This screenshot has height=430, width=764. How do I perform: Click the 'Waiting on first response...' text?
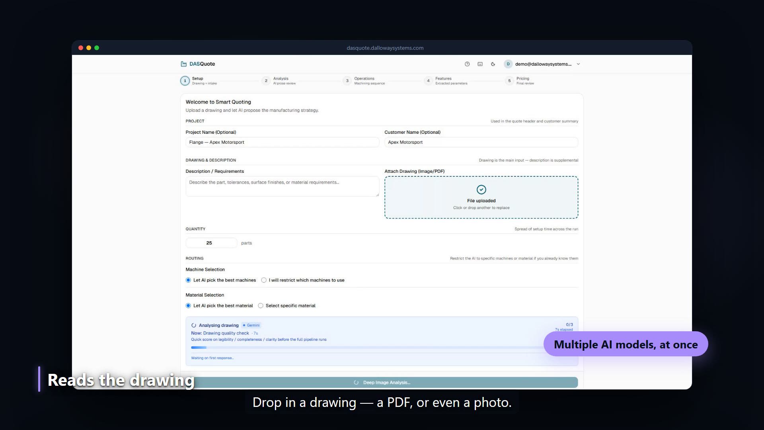[x=212, y=358]
